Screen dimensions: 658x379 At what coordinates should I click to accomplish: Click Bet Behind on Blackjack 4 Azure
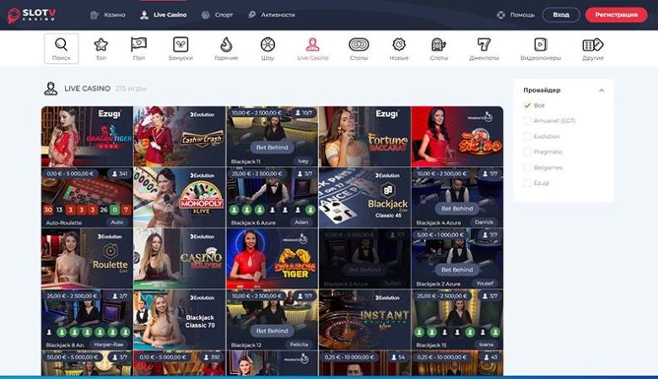pyautogui.click(x=457, y=209)
